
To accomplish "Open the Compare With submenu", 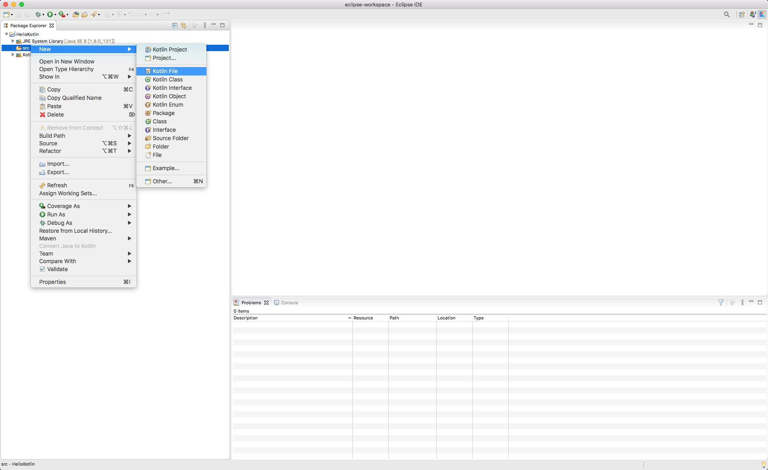I will (84, 261).
